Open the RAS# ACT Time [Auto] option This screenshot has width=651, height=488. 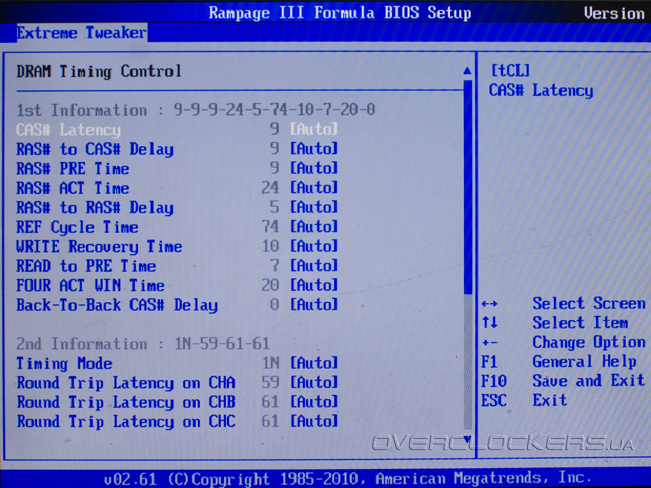(314, 188)
